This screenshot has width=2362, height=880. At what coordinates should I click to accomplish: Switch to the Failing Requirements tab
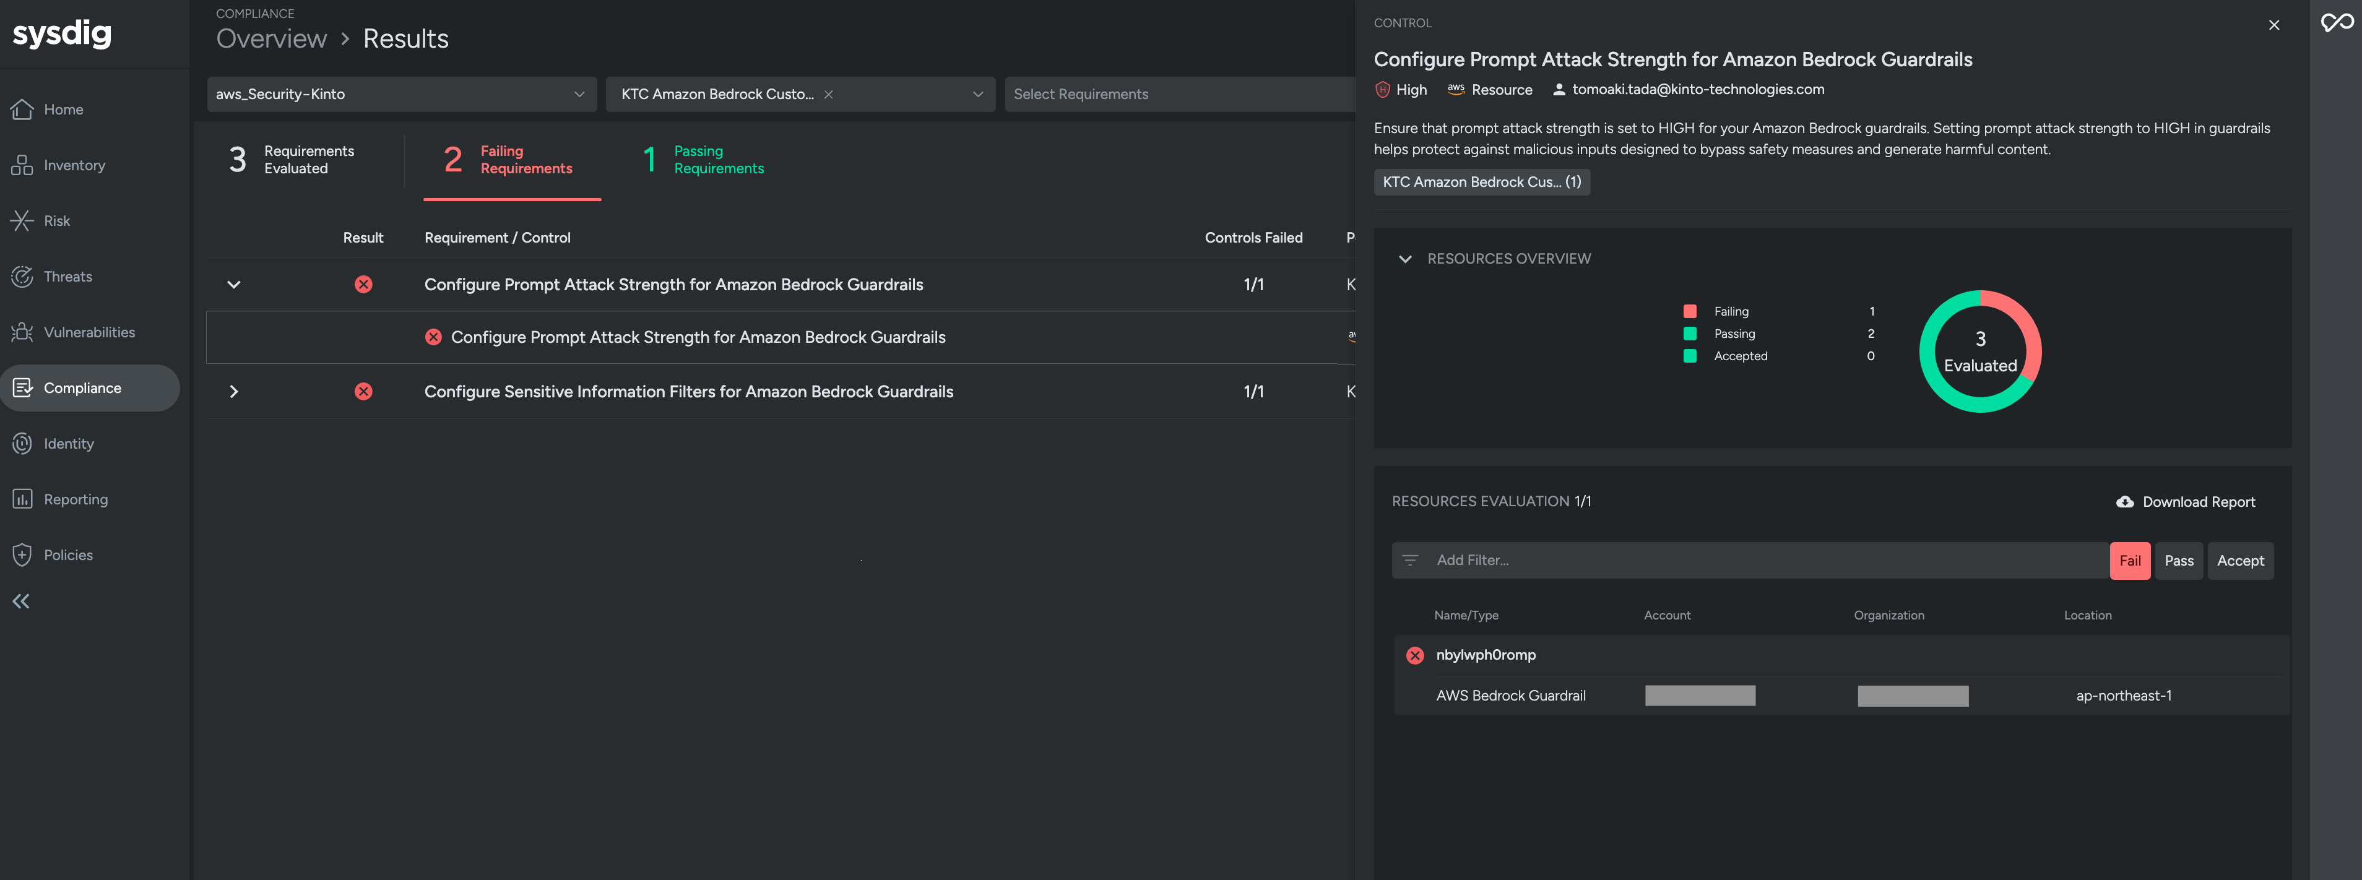click(x=512, y=160)
